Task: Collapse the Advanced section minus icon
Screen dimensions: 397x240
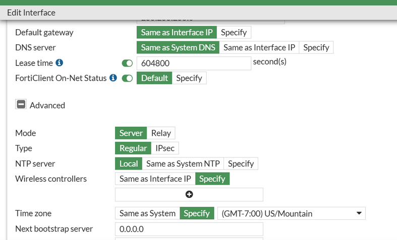Action: [21, 105]
